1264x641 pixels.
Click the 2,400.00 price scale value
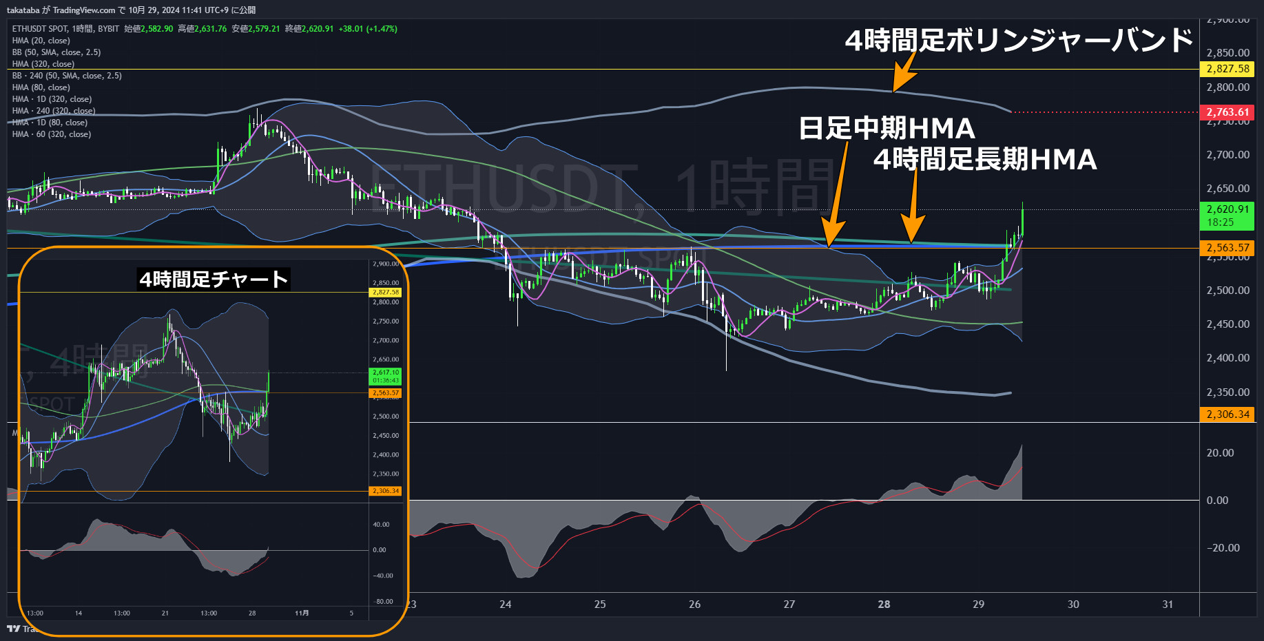point(1227,358)
